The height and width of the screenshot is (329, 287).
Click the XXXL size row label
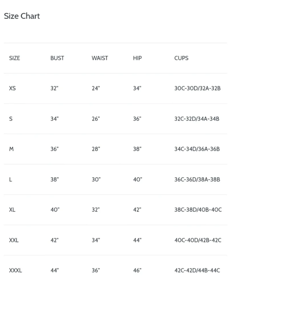(x=15, y=270)
